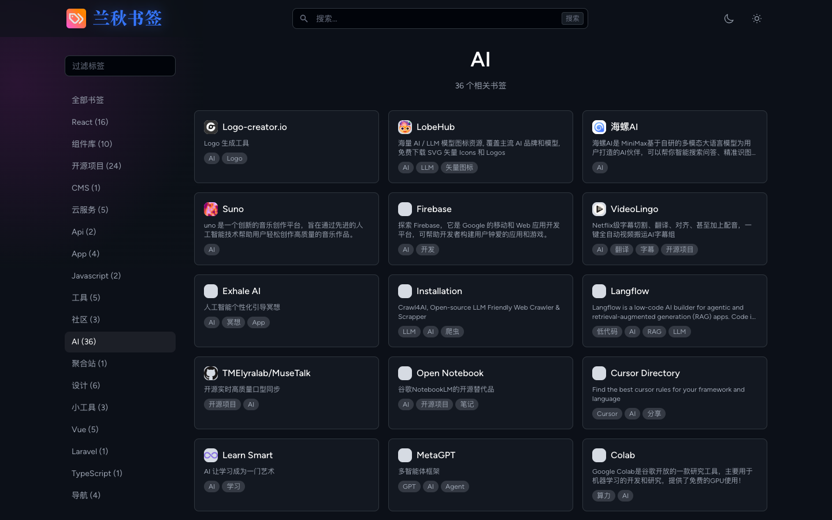Select 聚合站 (1) tag
This screenshot has height=520, width=832.
pyautogui.click(x=120, y=363)
